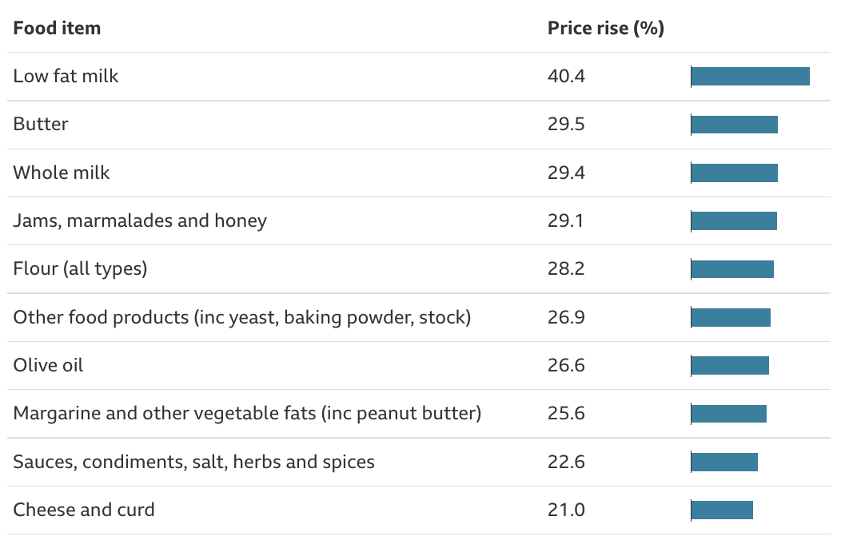Click the blue bar for Low fat milk

[750, 77]
